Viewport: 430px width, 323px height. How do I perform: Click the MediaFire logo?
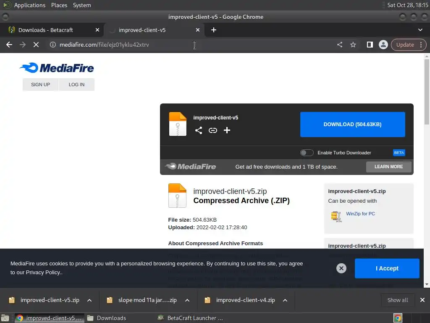[57, 68]
